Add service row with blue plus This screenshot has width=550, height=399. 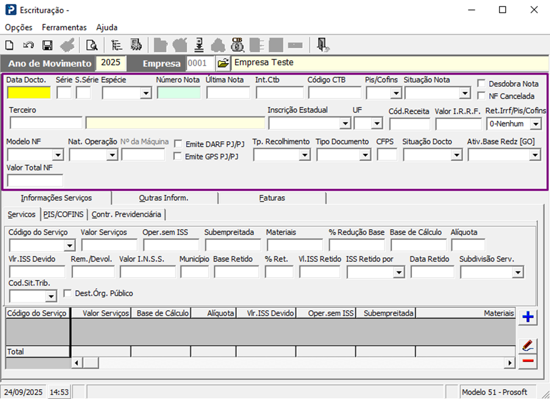coord(528,317)
